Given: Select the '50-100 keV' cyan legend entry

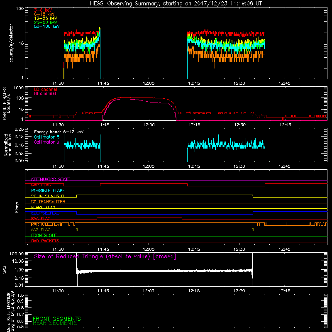Looking at the screenshot, I should point(47,27).
